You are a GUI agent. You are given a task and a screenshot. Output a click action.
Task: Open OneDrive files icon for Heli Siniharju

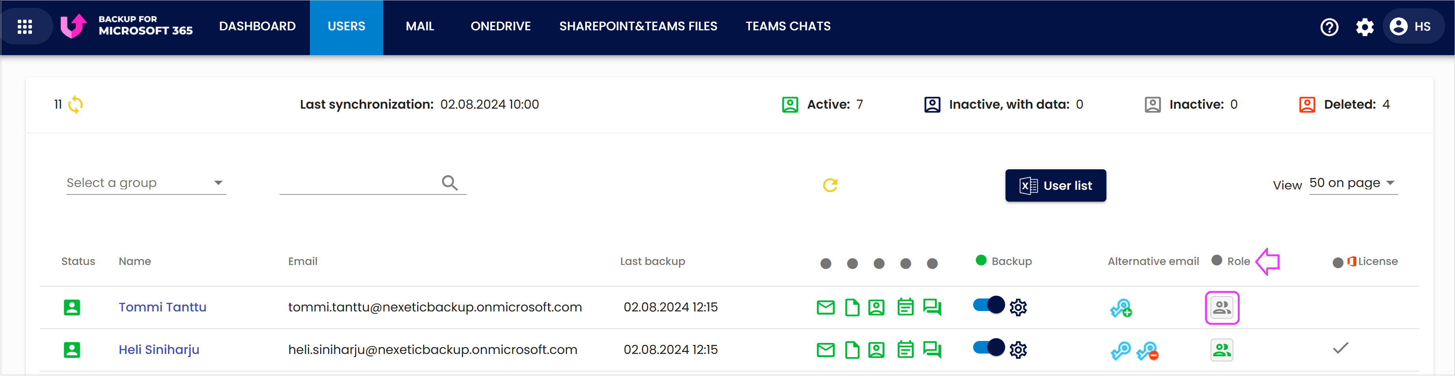click(852, 350)
